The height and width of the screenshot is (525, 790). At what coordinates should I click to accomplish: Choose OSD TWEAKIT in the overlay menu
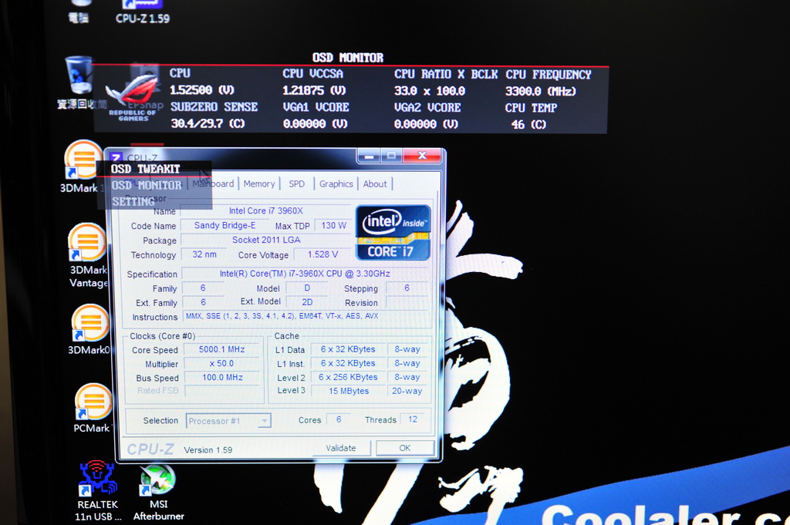pyautogui.click(x=145, y=169)
